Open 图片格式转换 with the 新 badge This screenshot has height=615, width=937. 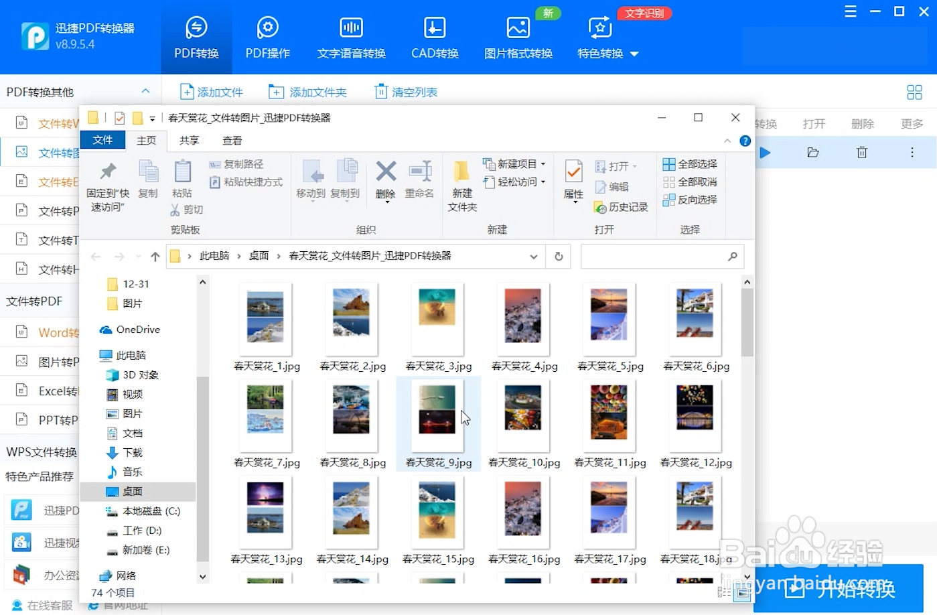pyautogui.click(x=518, y=37)
